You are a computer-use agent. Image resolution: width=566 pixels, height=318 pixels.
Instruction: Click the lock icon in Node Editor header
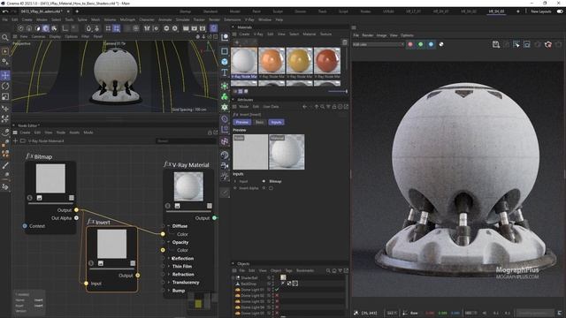(x=210, y=132)
